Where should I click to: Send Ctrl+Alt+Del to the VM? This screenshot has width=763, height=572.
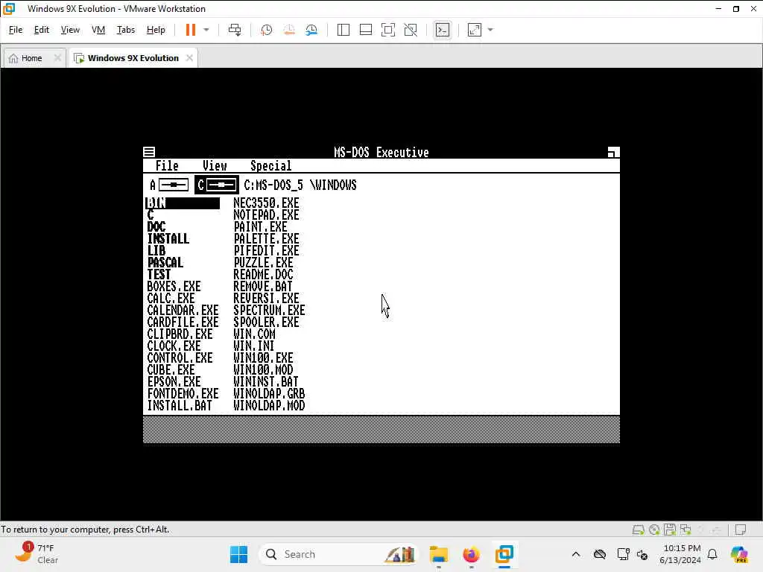[x=235, y=30]
